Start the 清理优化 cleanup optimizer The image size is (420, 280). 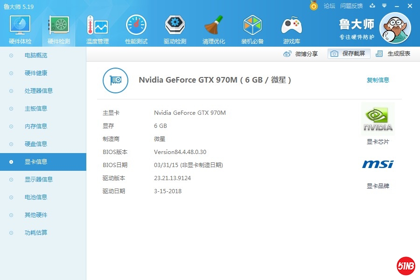(213, 28)
